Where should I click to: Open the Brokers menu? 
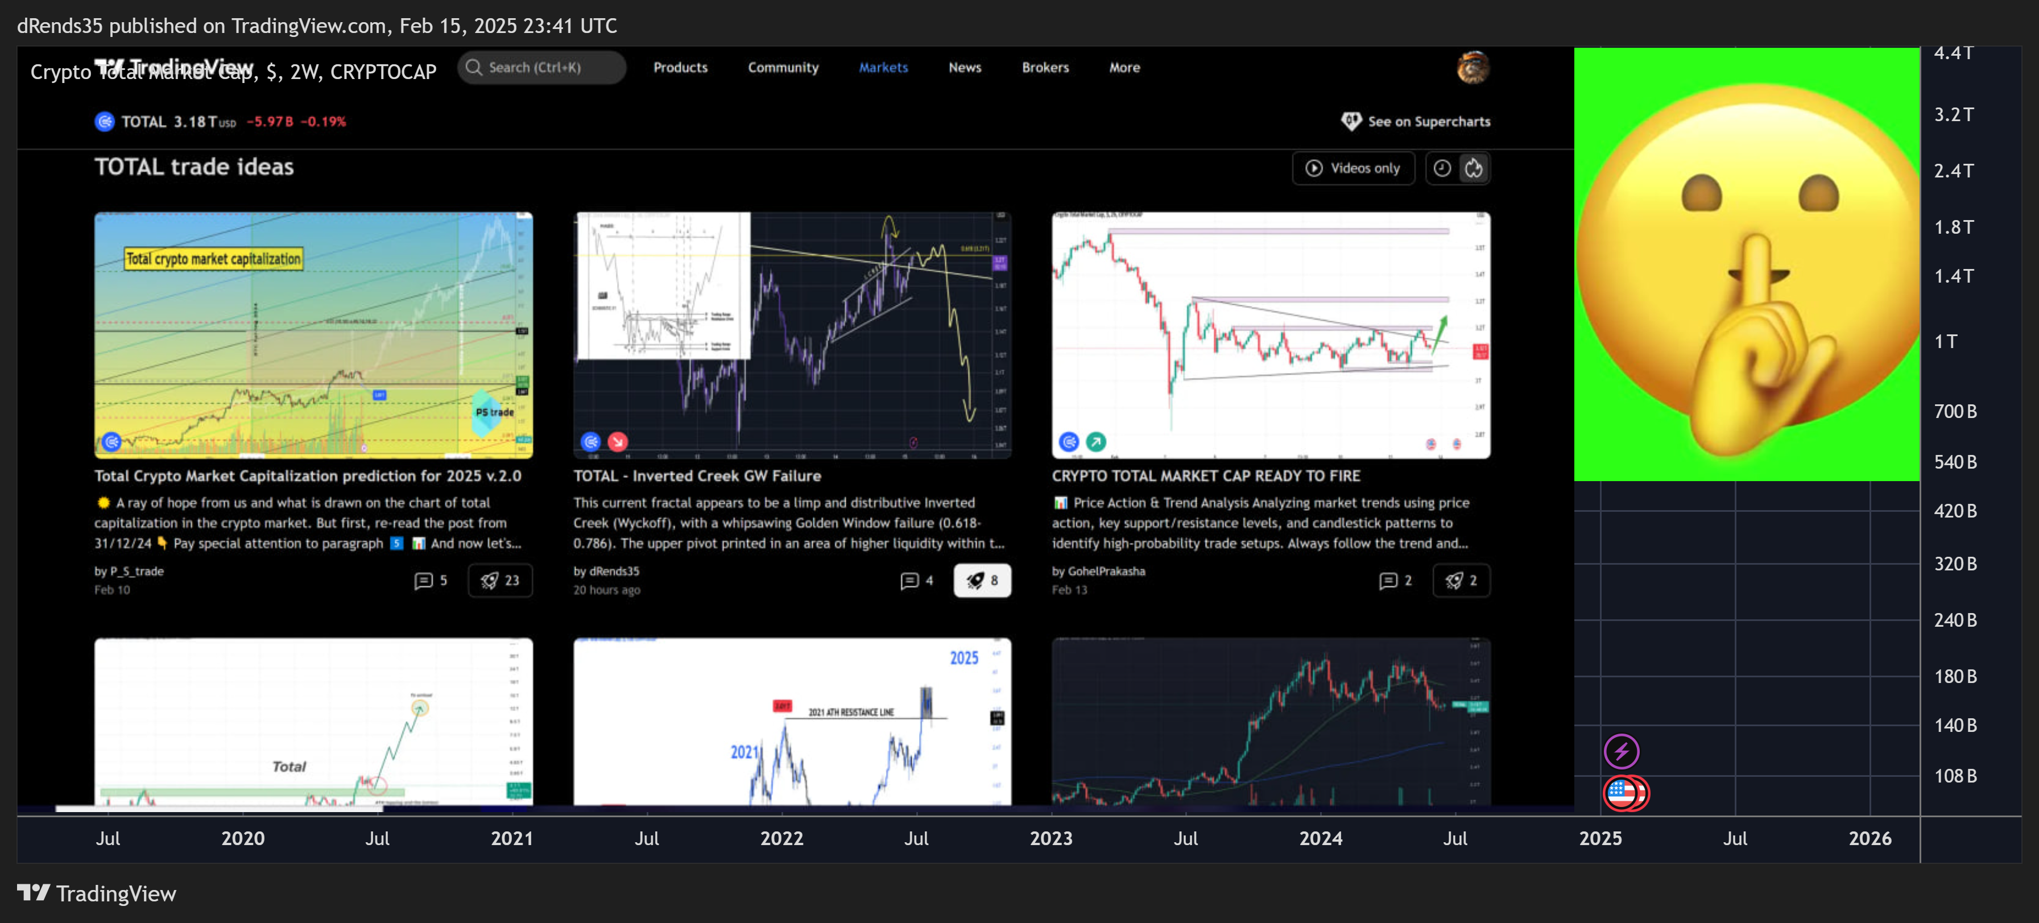pos(1045,67)
